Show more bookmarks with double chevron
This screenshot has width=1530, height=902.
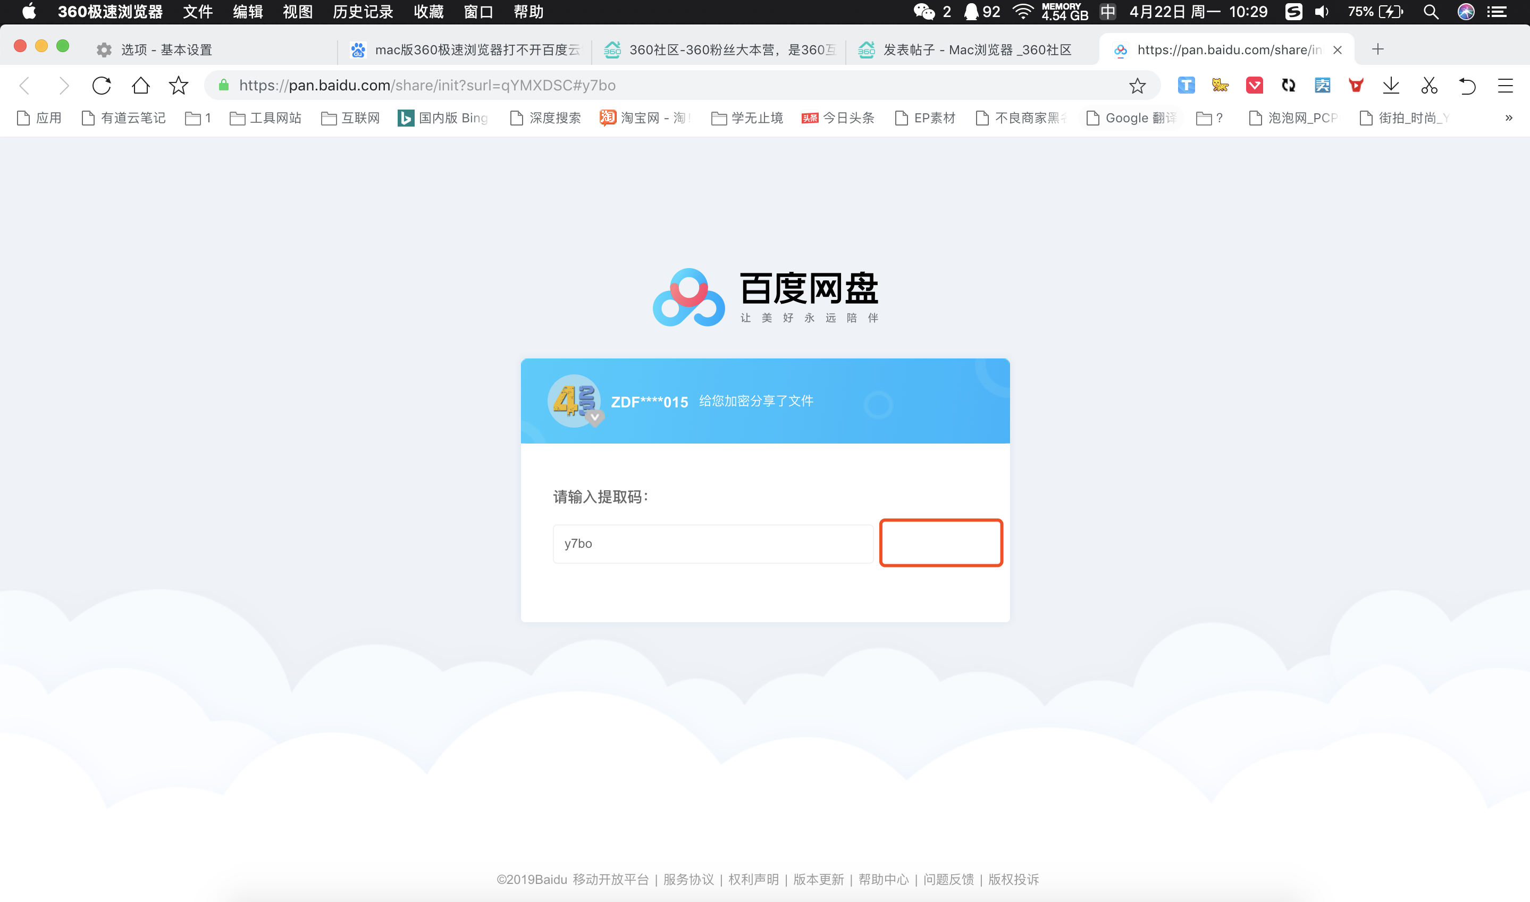1509,118
